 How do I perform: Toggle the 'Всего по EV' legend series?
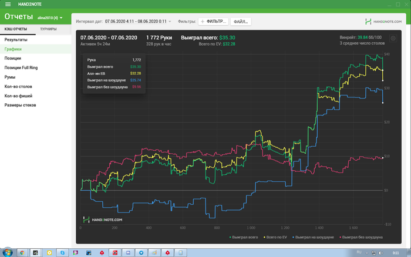(x=275, y=237)
